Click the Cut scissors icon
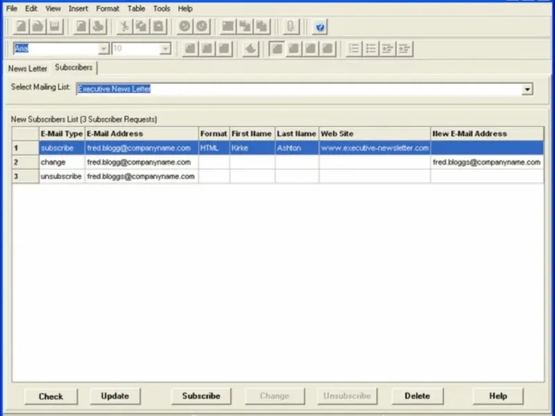This screenshot has height=416, width=555. [125, 26]
